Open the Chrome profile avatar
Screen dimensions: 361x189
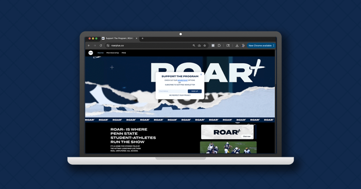pos(243,45)
